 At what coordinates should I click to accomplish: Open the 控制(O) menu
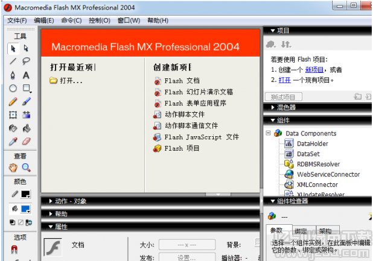pos(100,20)
